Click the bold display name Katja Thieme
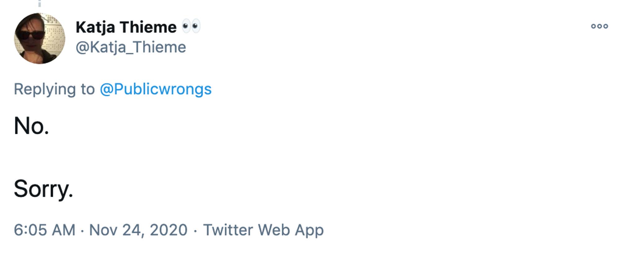620x254 pixels. 126,27
